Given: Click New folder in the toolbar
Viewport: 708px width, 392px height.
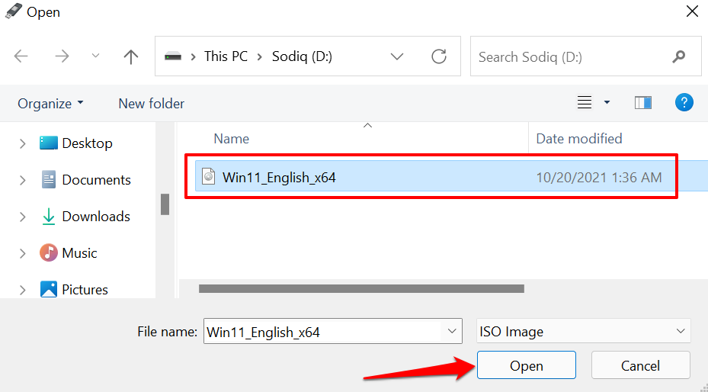Looking at the screenshot, I should (151, 103).
